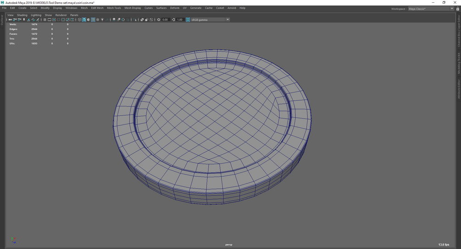Image resolution: width=461 pixels, height=249 pixels.
Task: Toggle Wireframe on Shaded icon
Action: (x=93, y=20)
